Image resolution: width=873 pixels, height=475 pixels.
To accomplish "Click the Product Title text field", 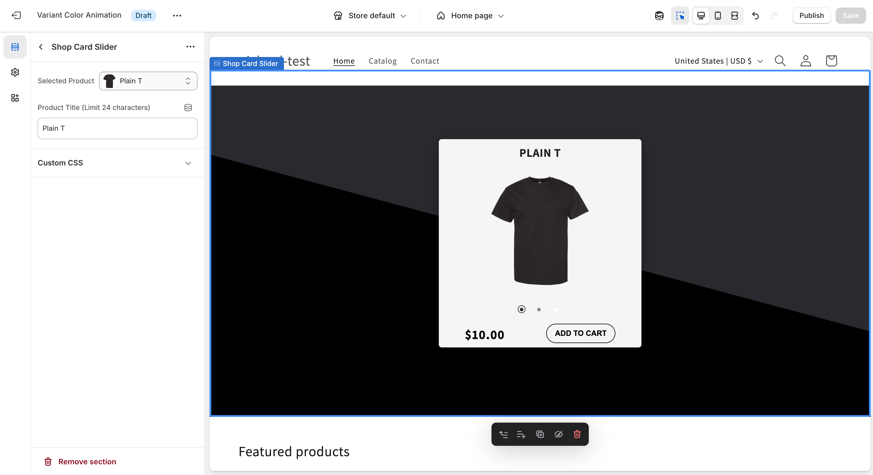I will coord(117,128).
